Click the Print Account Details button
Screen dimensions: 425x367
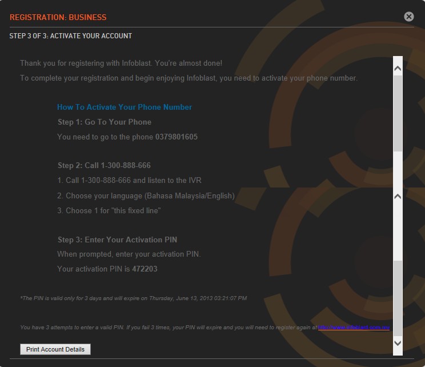tap(55, 349)
